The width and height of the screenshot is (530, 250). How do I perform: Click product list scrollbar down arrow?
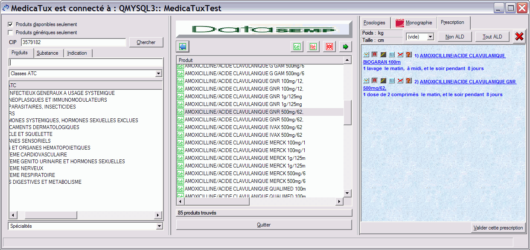(347, 193)
